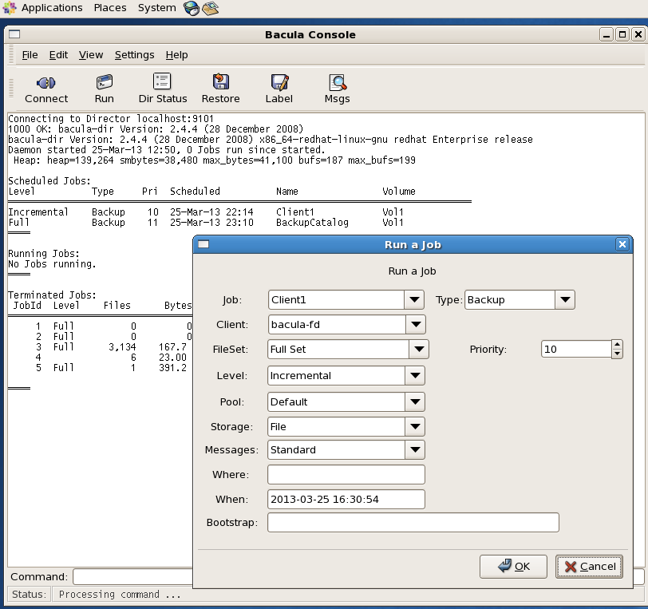Screen dimensions: 648x609
Task: Launch the mail panel launcher icon
Action: pos(211,8)
